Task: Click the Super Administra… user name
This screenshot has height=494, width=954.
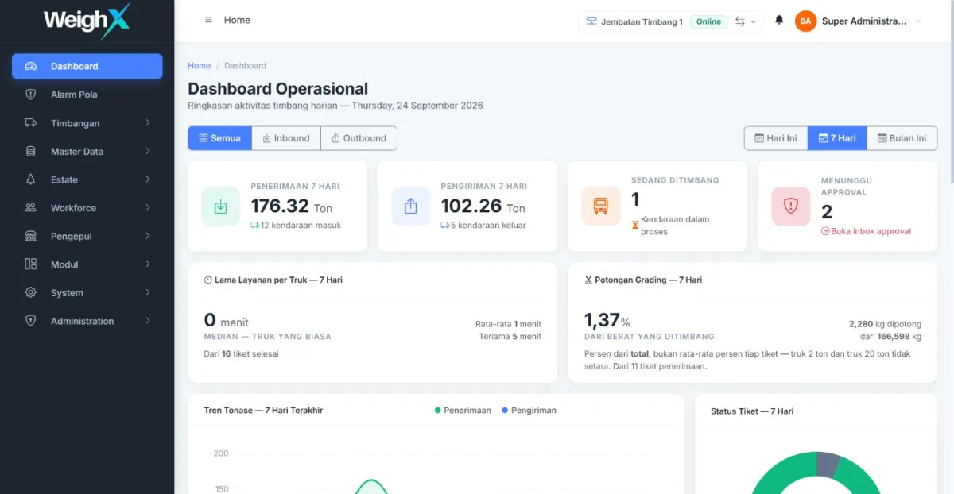Action: 864,21
